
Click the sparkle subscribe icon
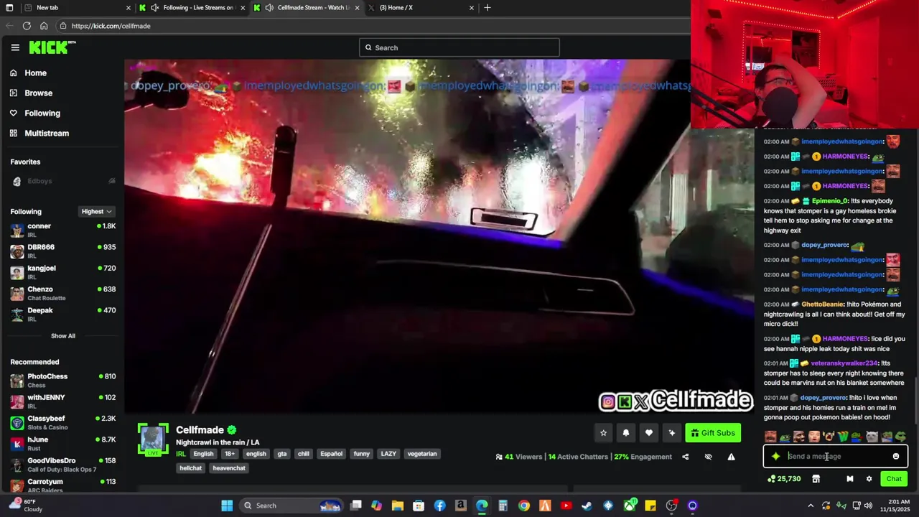tap(671, 433)
